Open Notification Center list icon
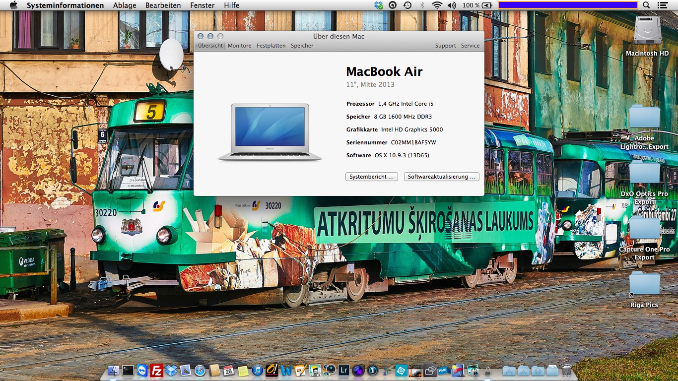The image size is (678, 381). (x=662, y=5)
